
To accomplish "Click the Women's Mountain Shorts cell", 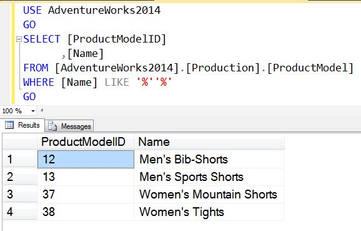I will pyautogui.click(x=209, y=194).
